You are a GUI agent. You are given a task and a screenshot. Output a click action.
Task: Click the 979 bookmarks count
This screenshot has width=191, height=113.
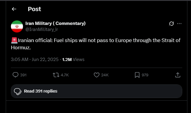[x=145, y=75]
